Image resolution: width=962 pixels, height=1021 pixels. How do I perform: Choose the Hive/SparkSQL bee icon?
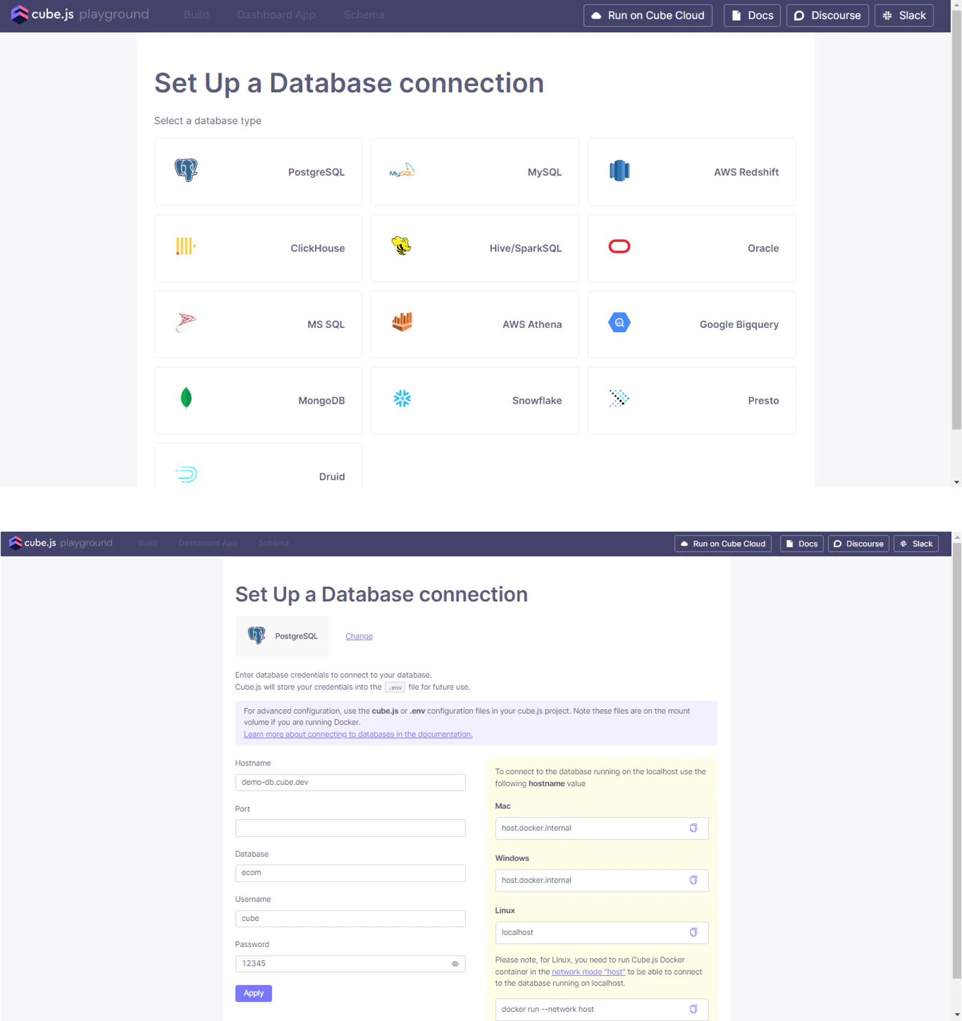[x=402, y=246]
